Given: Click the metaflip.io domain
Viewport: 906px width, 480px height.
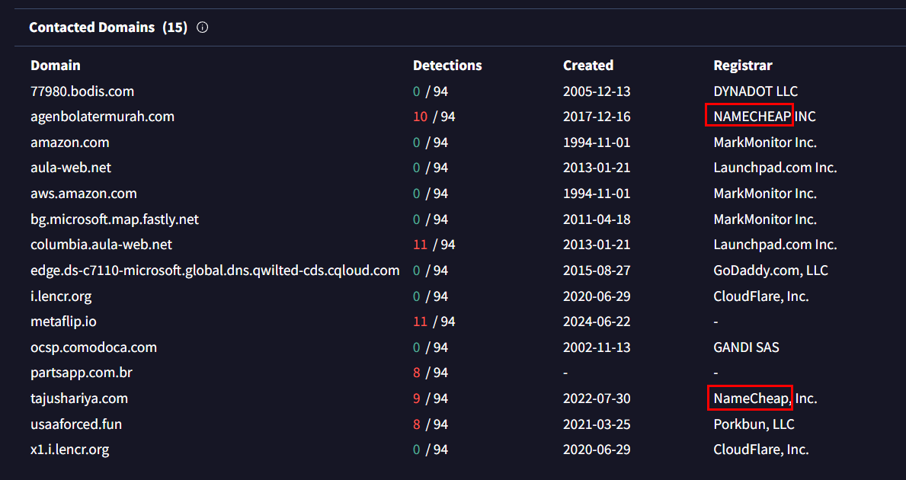Looking at the screenshot, I should [63, 322].
